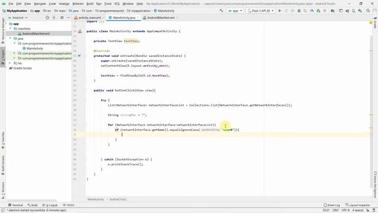Open the Build tool window at bottom
The height and width of the screenshot is (213, 378).
(x=32, y=205)
